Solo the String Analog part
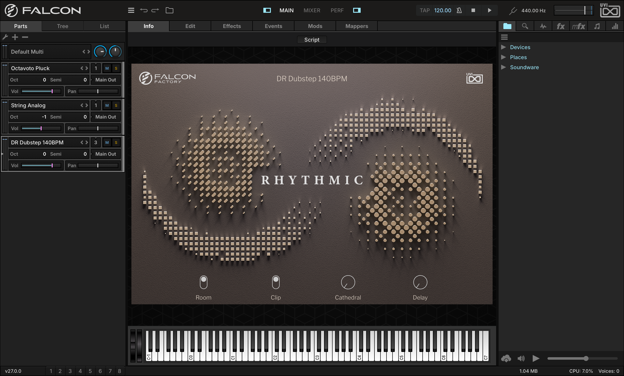Image resolution: width=624 pixels, height=376 pixels. pos(116,106)
